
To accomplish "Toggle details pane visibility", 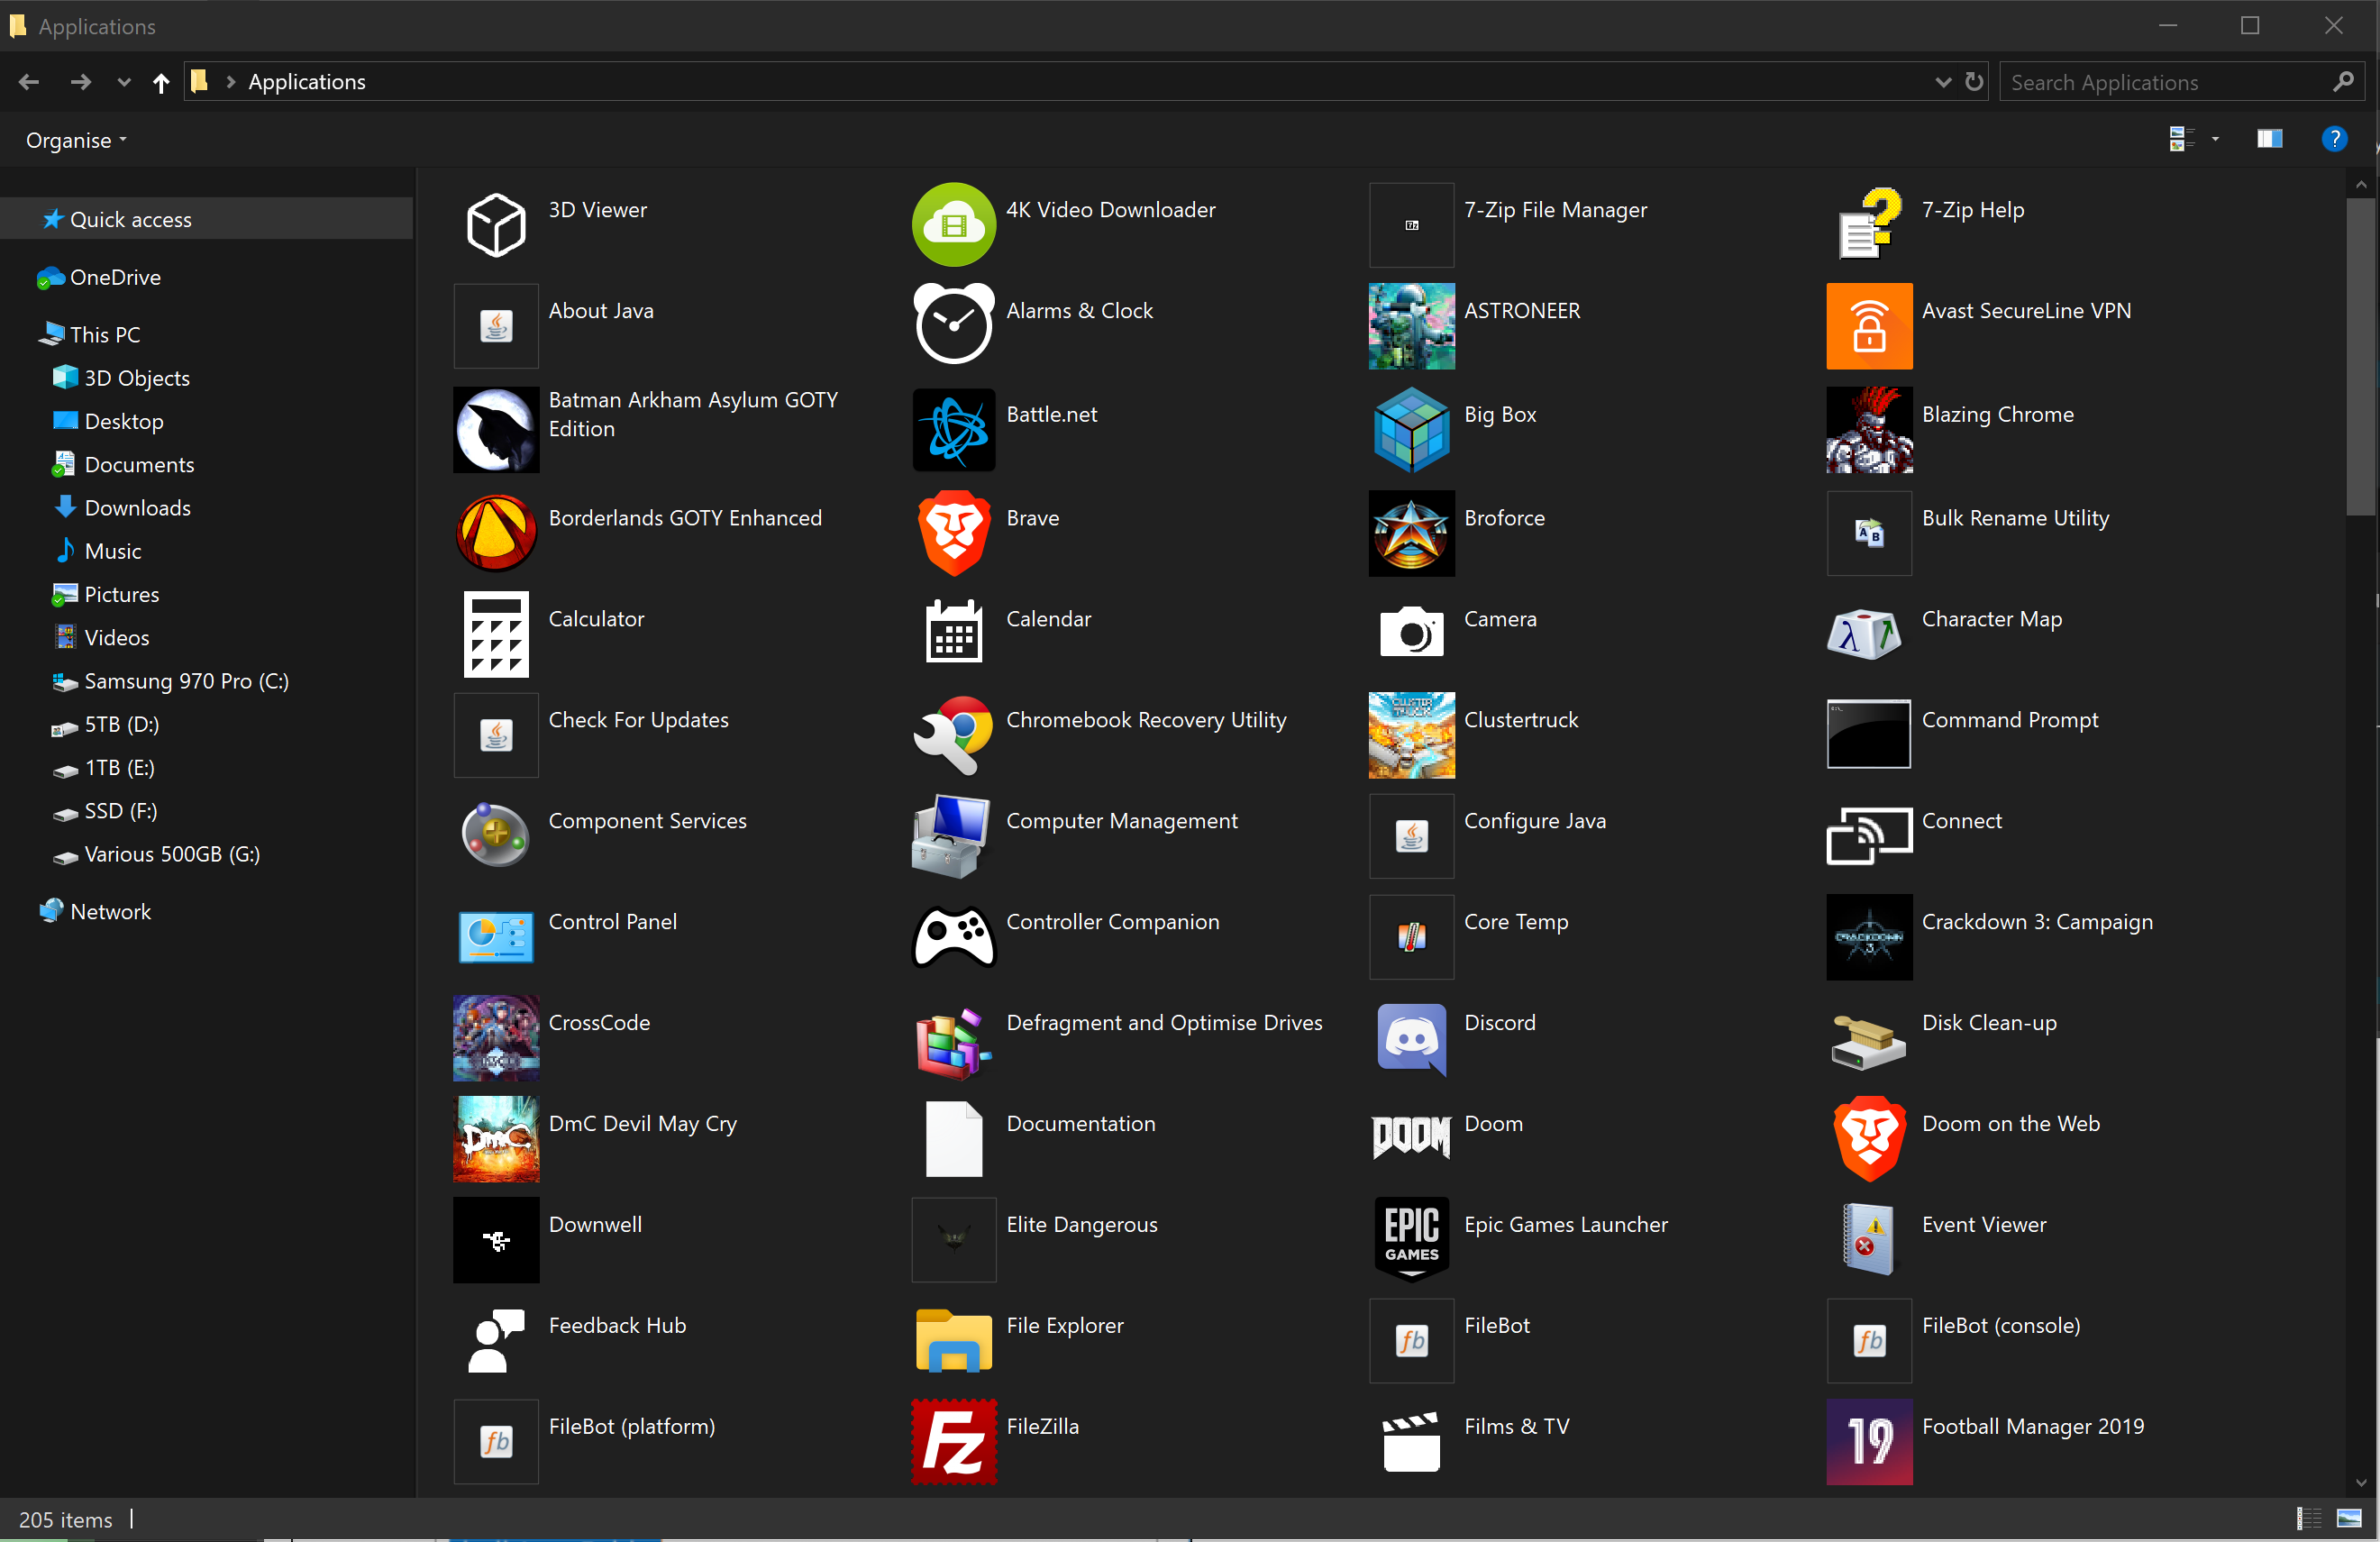I will (x=2269, y=141).
